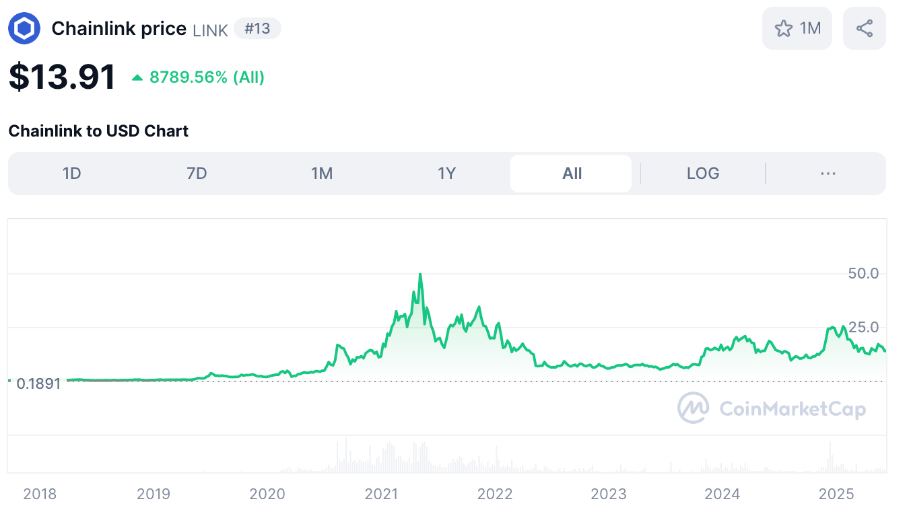
Task: Add Chainlink to watchlist with star button
Action: coord(797,28)
